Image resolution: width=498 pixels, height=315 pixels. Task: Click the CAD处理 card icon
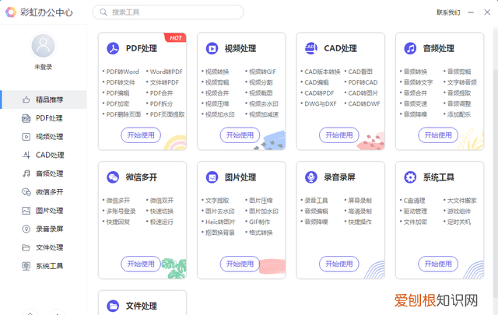pos(311,48)
